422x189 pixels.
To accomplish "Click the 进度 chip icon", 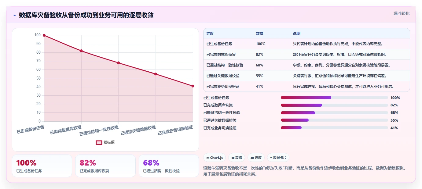I will [x=252, y=158].
